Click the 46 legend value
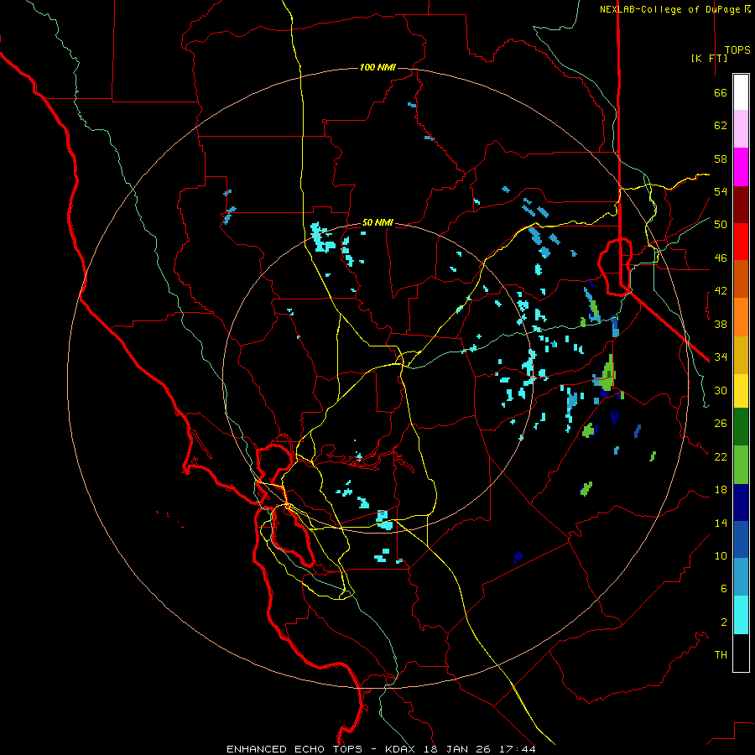This screenshot has width=755, height=755. click(721, 258)
